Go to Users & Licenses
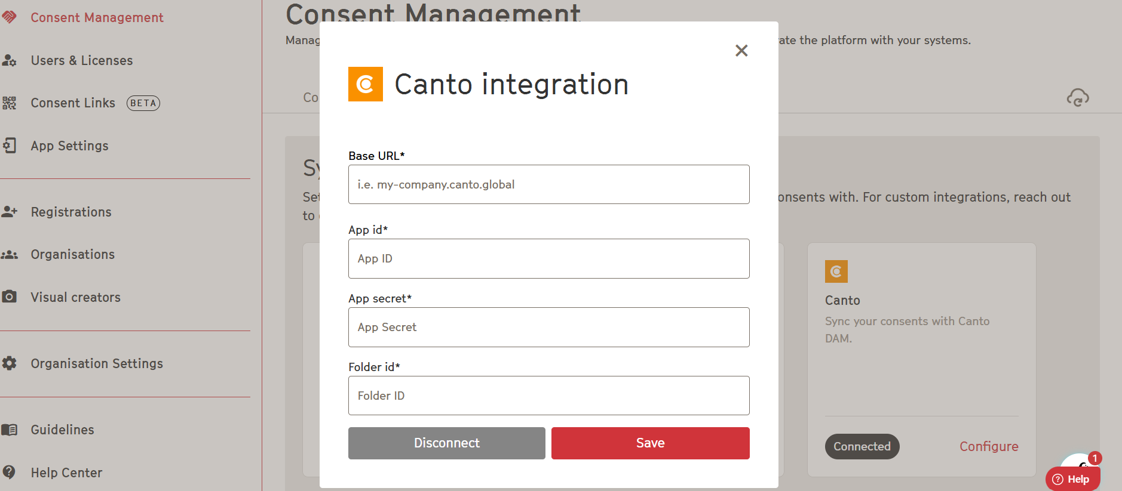 (x=82, y=60)
